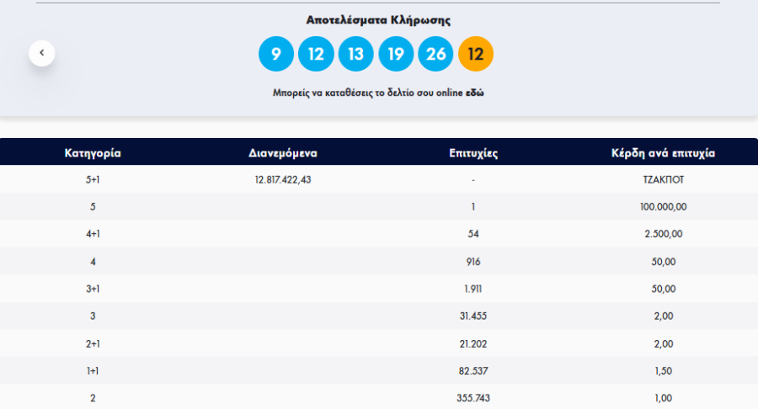Open the 'εδώ' online deposit link

(475, 93)
